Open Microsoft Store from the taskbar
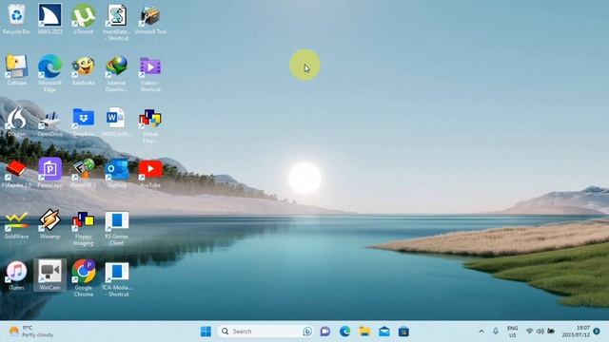The image size is (609, 342). pos(403,332)
